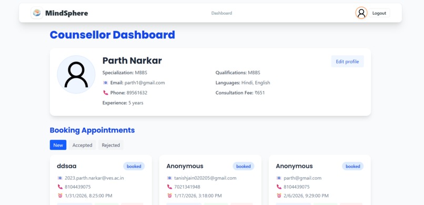Click the Edit profile button
424x205 pixels.
pos(347,61)
